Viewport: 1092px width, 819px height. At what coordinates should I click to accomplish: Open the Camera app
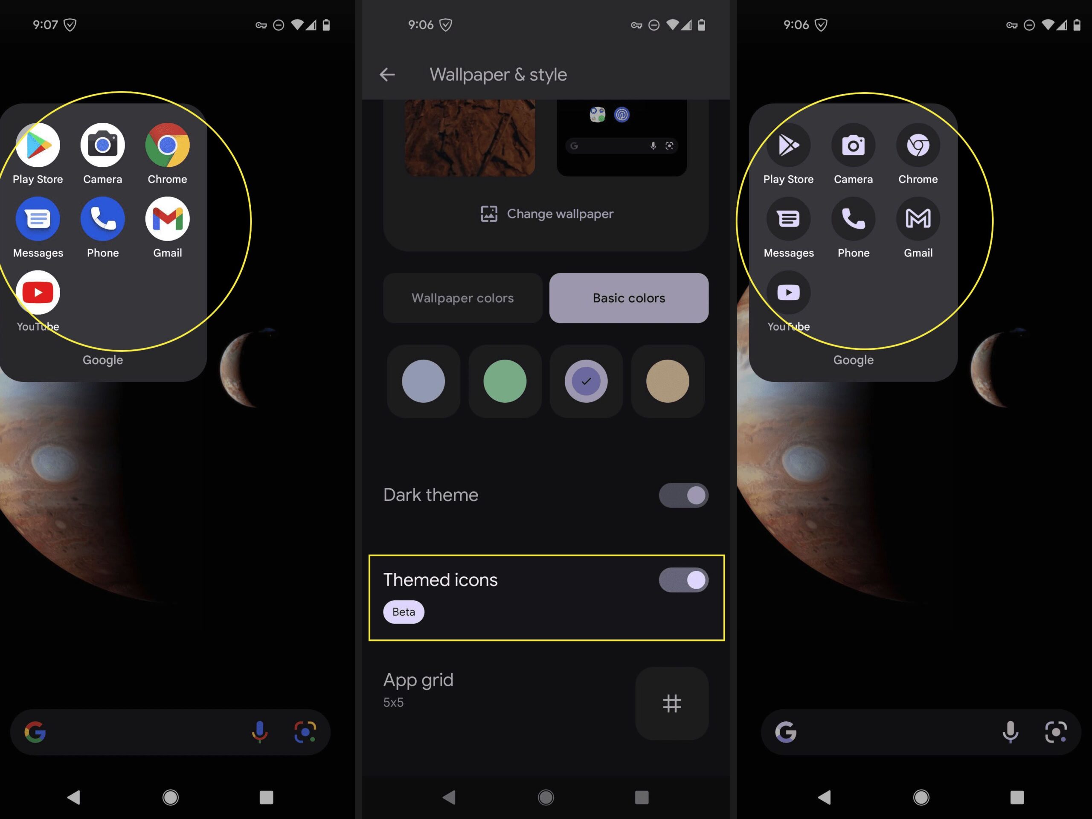click(x=102, y=145)
